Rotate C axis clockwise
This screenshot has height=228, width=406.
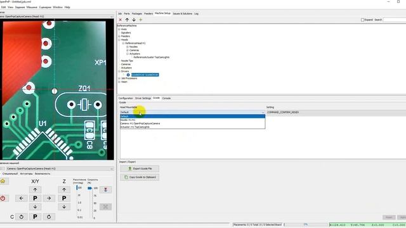pyautogui.click(x=49, y=217)
